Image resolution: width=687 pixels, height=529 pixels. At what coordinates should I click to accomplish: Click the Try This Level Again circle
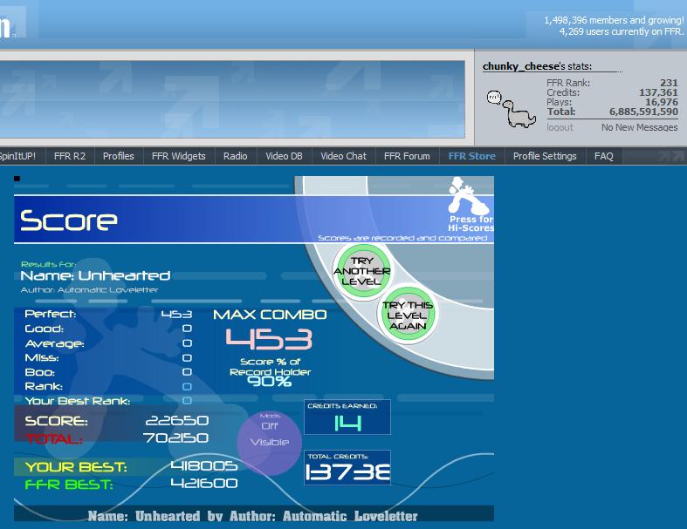click(x=407, y=315)
